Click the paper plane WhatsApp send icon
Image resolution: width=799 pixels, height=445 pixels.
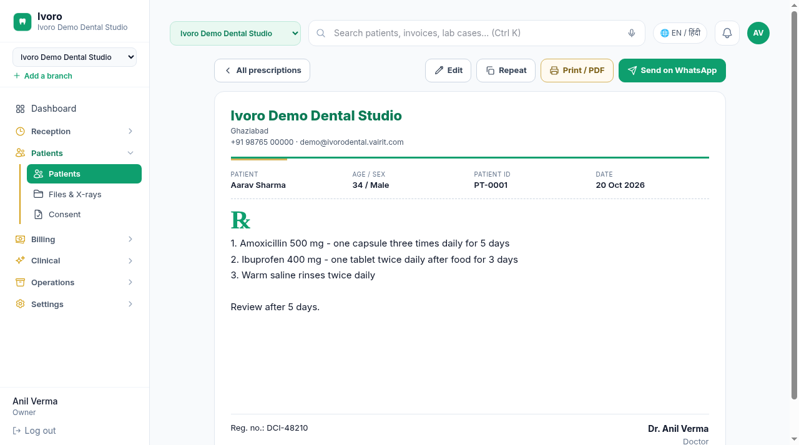632,71
